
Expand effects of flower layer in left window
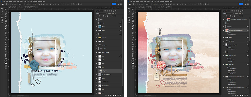click(x=122, y=27)
